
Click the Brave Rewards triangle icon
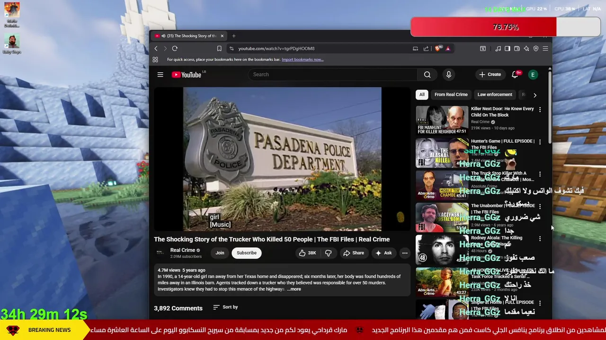coord(448,48)
